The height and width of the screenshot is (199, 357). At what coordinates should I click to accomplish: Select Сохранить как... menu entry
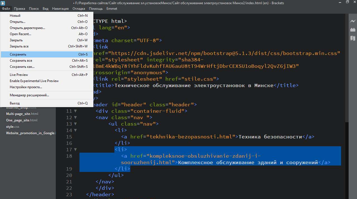22,67
